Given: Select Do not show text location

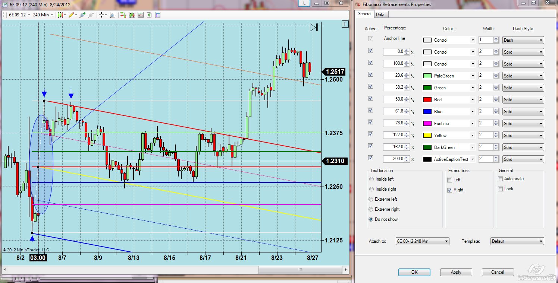Looking at the screenshot, I should tap(372, 219).
